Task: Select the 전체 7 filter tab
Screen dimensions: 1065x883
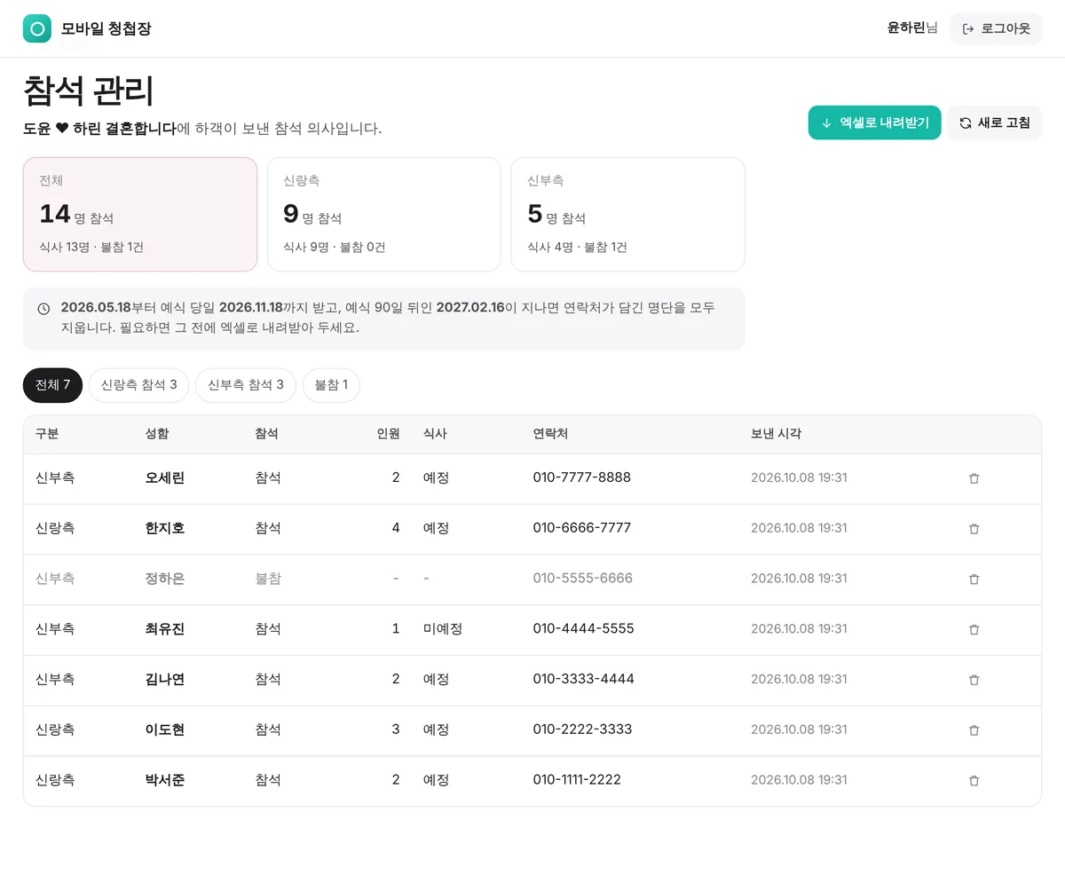Action: (52, 385)
